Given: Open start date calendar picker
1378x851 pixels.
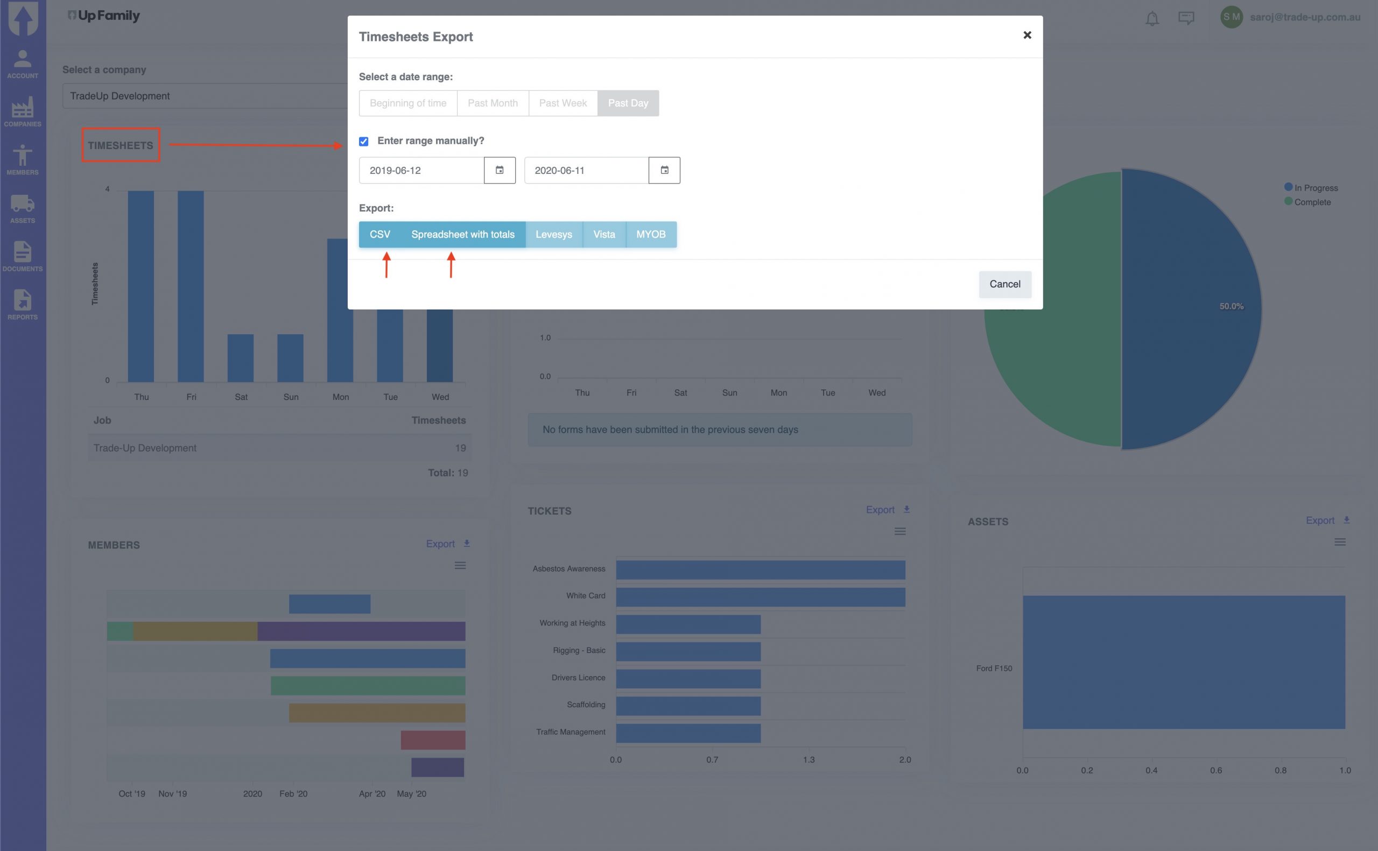Looking at the screenshot, I should click(x=499, y=170).
